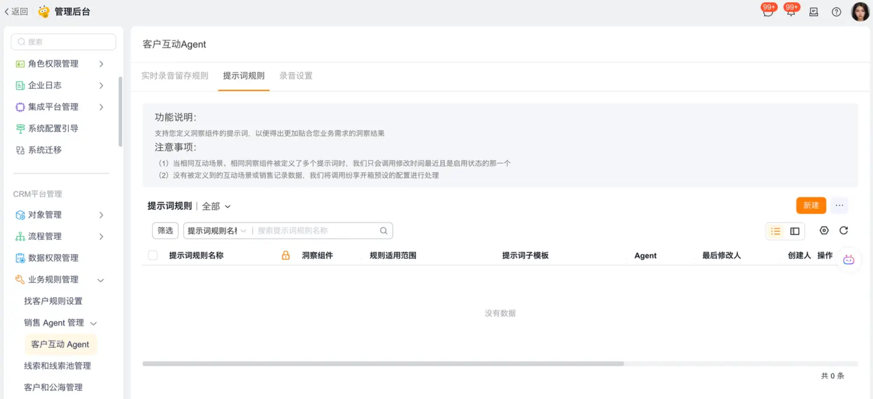Switch to the 录音设置 tab
The image size is (873, 399).
click(295, 75)
